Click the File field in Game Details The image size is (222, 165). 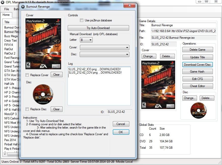click(184, 38)
